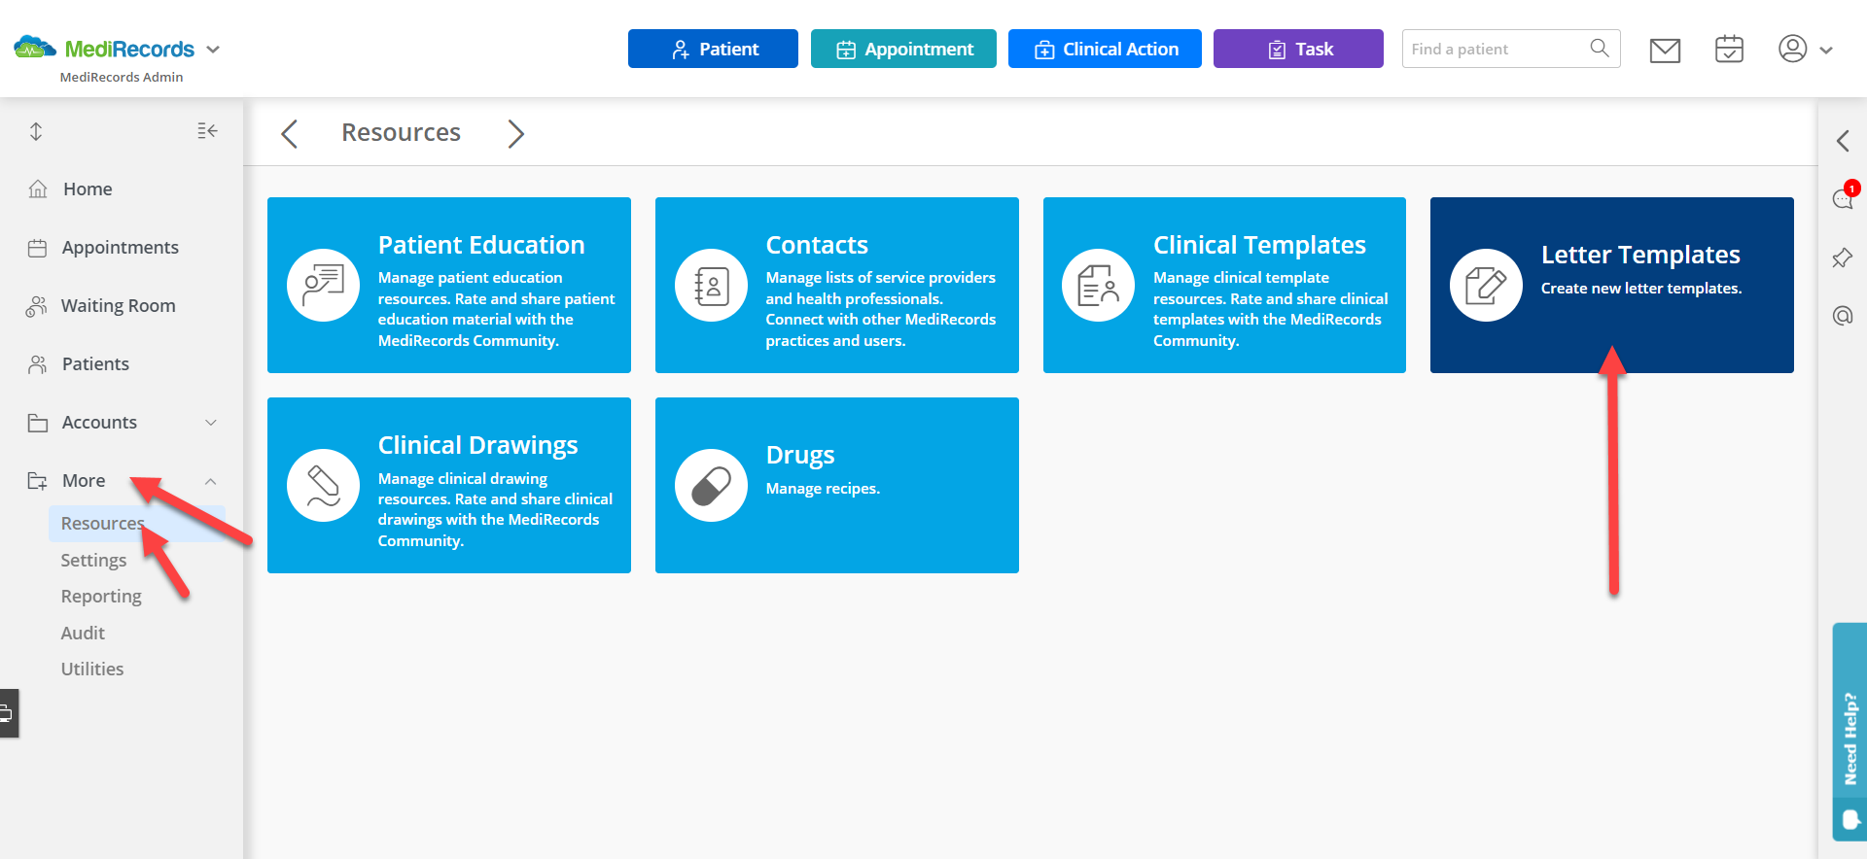Click the Appointments calendar icon in sidebar
Image resolution: width=1867 pixels, height=859 pixels.
(37, 248)
